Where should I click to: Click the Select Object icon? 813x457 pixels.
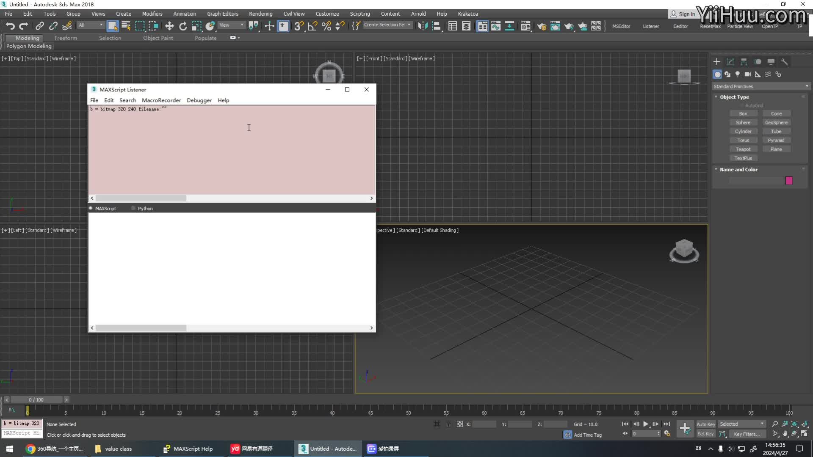[x=112, y=26]
